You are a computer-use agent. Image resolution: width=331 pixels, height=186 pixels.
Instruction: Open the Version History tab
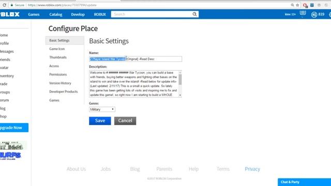(60, 83)
